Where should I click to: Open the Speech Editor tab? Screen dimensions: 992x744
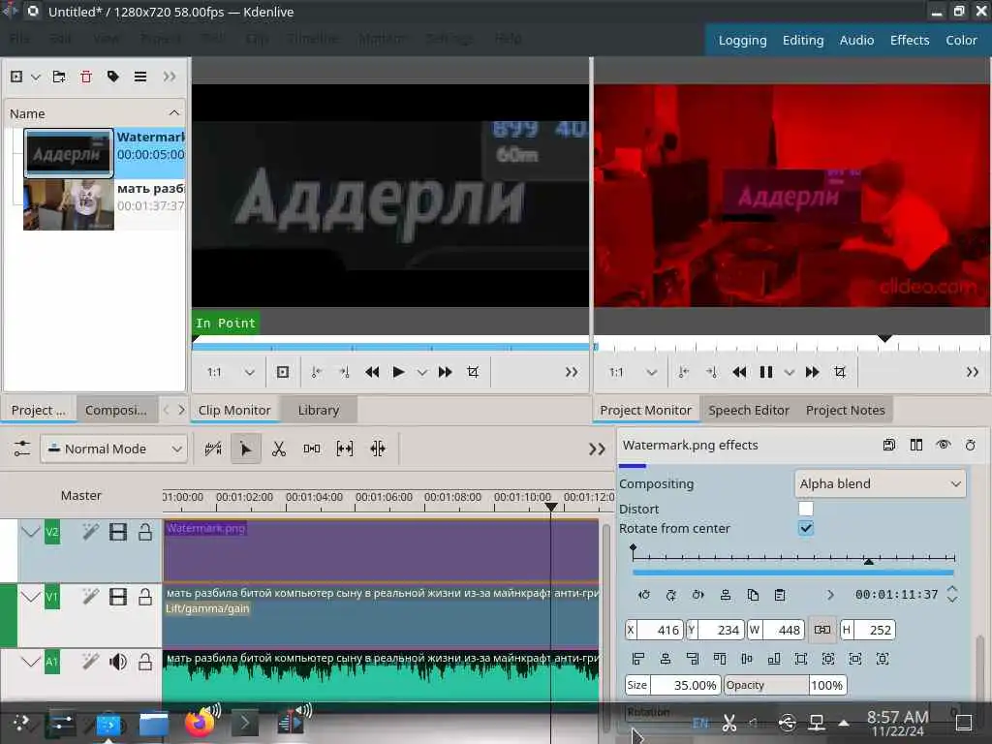point(749,410)
